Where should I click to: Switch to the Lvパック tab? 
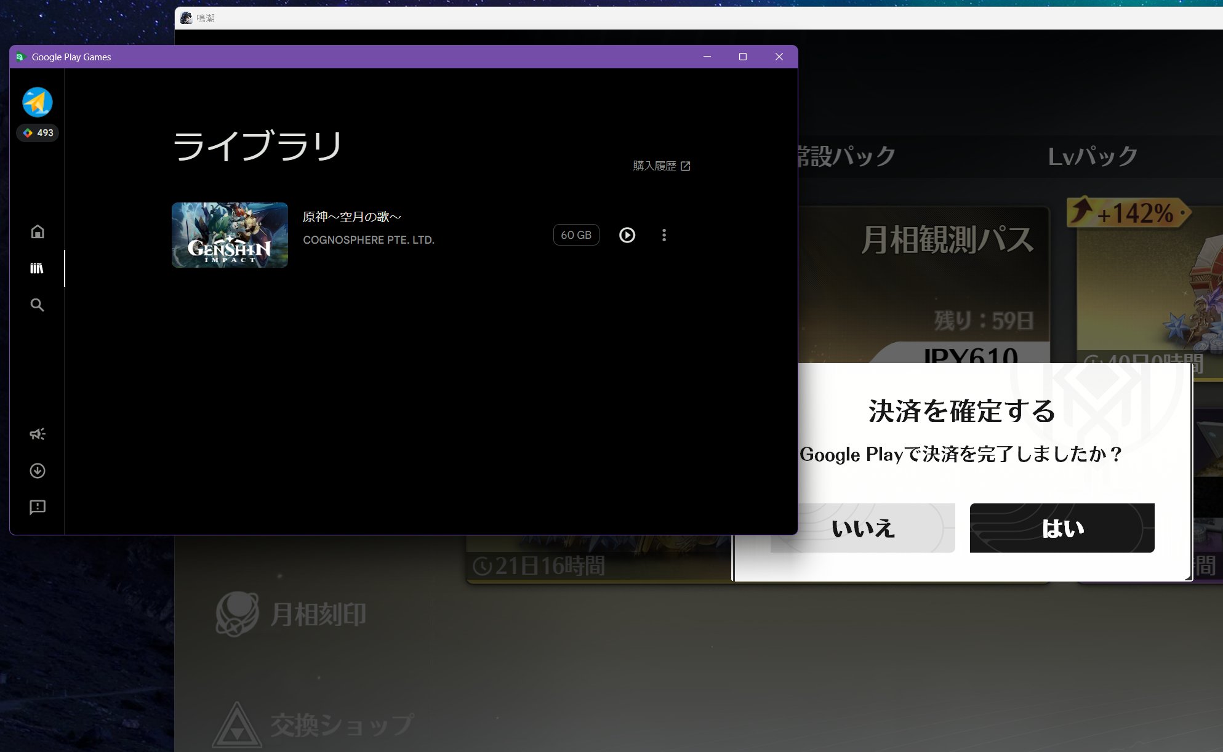[1093, 156]
